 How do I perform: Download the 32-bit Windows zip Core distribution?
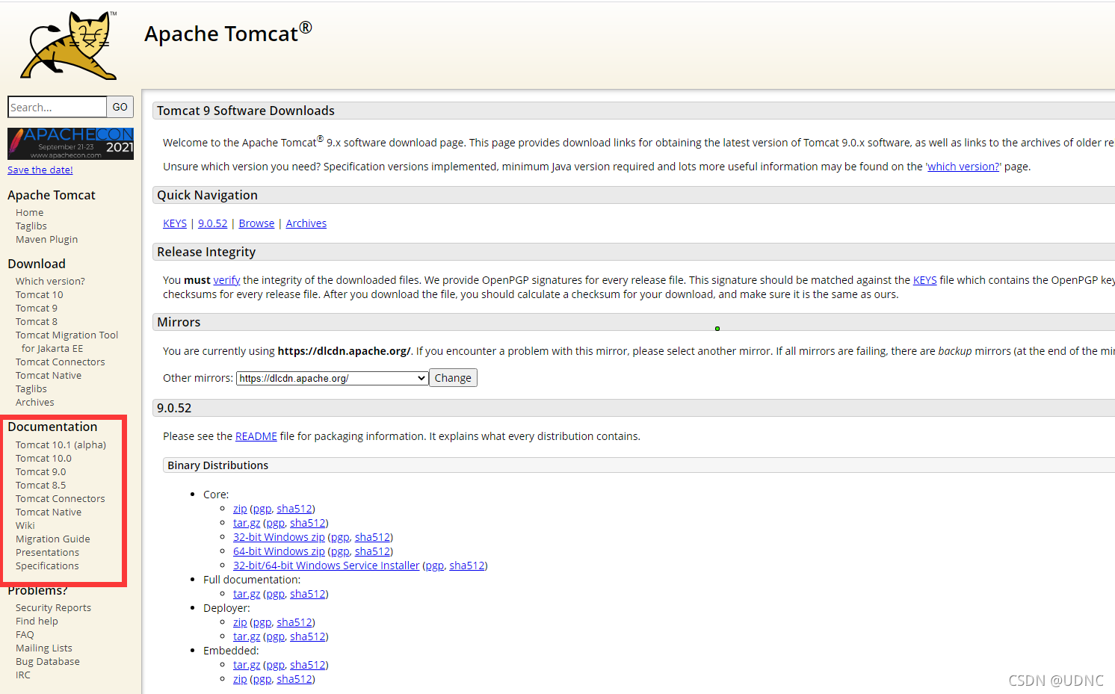[279, 536]
